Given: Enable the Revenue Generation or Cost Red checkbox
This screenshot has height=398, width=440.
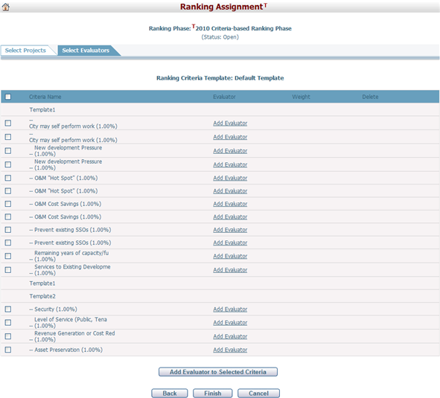Looking at the screenshot, I should click(x=8, y=336).
